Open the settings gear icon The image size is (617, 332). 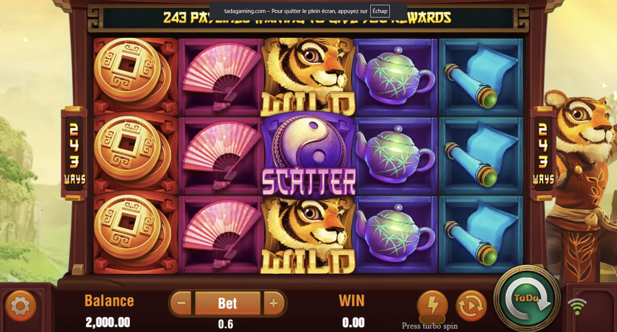(x=20, y=306)
